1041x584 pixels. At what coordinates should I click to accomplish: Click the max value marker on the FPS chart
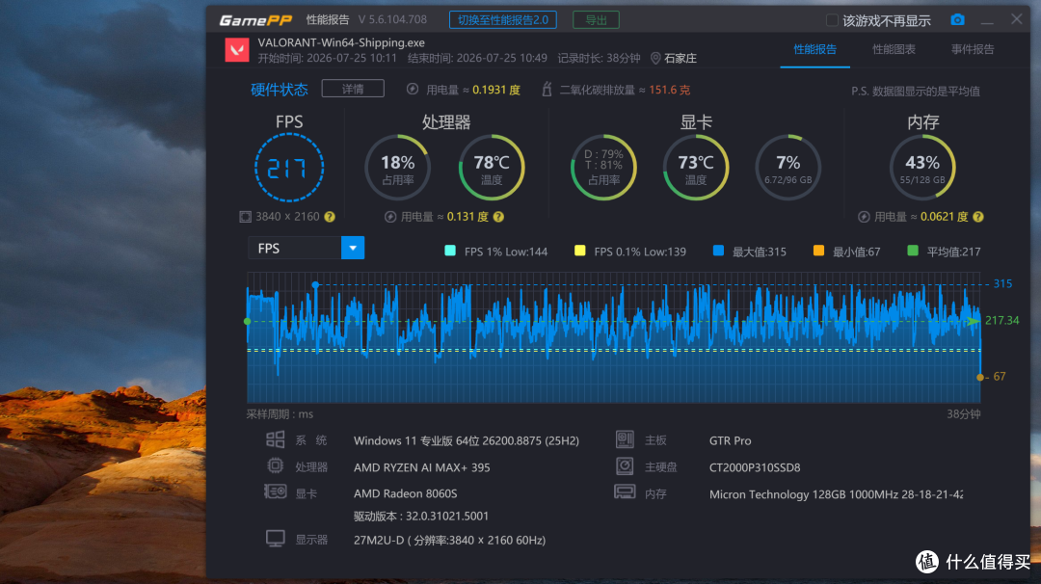pos(315,284)
